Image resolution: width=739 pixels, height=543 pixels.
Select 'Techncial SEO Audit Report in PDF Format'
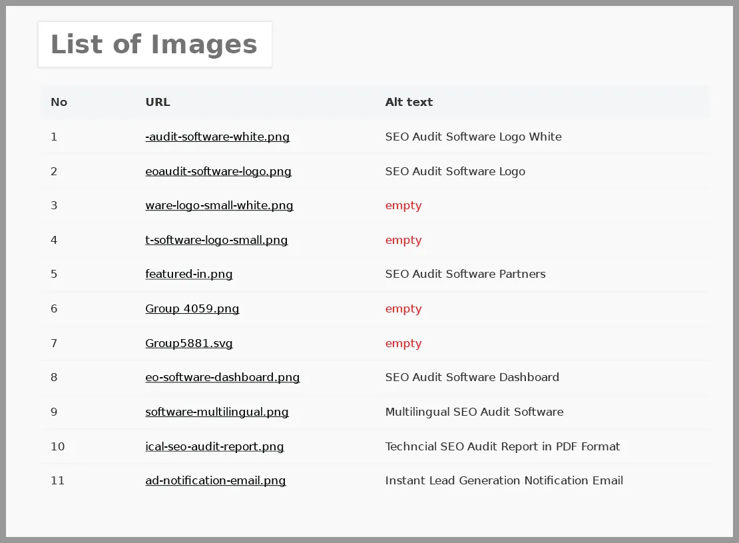(503, 446)
